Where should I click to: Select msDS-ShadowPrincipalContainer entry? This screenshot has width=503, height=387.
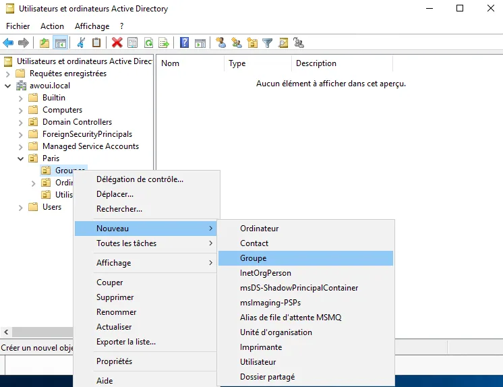pyautogui.click(x=305, y=288)
